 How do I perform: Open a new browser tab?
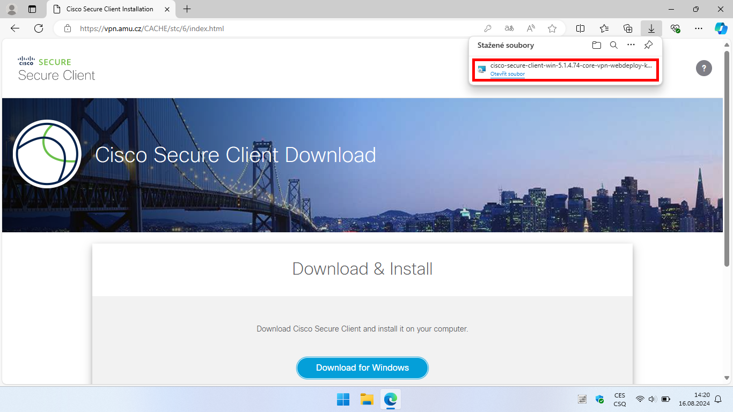(x=187, y=9)
